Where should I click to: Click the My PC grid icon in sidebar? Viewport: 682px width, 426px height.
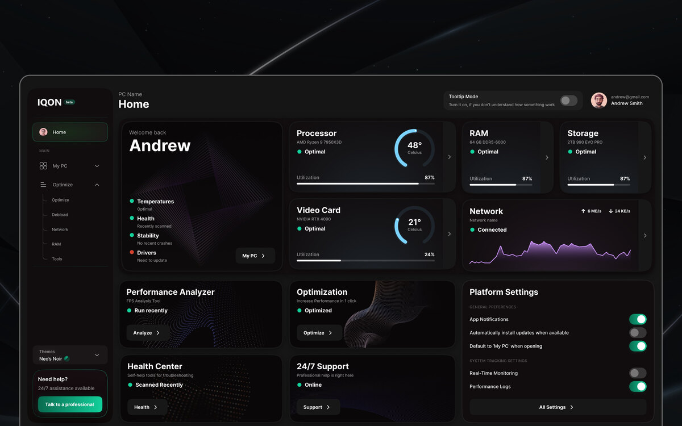[x=43, y=166]
